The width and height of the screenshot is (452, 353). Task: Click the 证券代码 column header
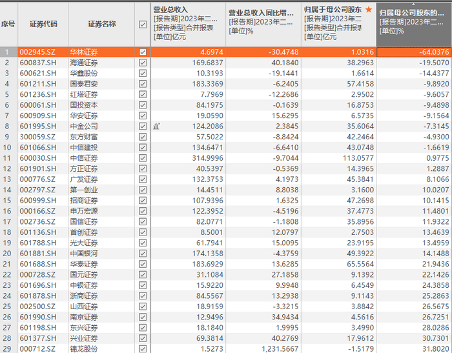coord(43,25)
